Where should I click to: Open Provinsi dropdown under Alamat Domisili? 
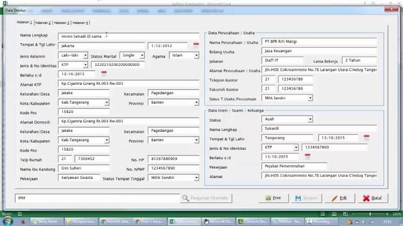pos(196,140)
